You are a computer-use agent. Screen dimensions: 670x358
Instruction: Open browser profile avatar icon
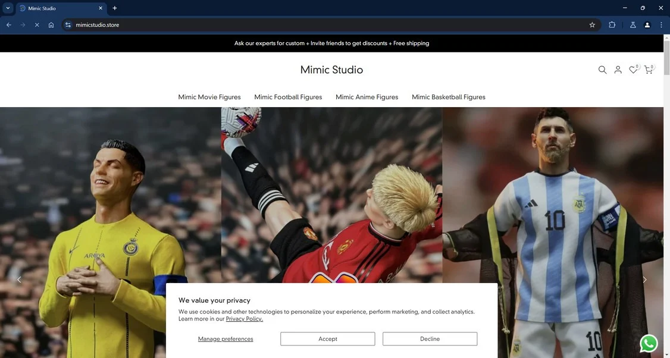pos(647,25)
